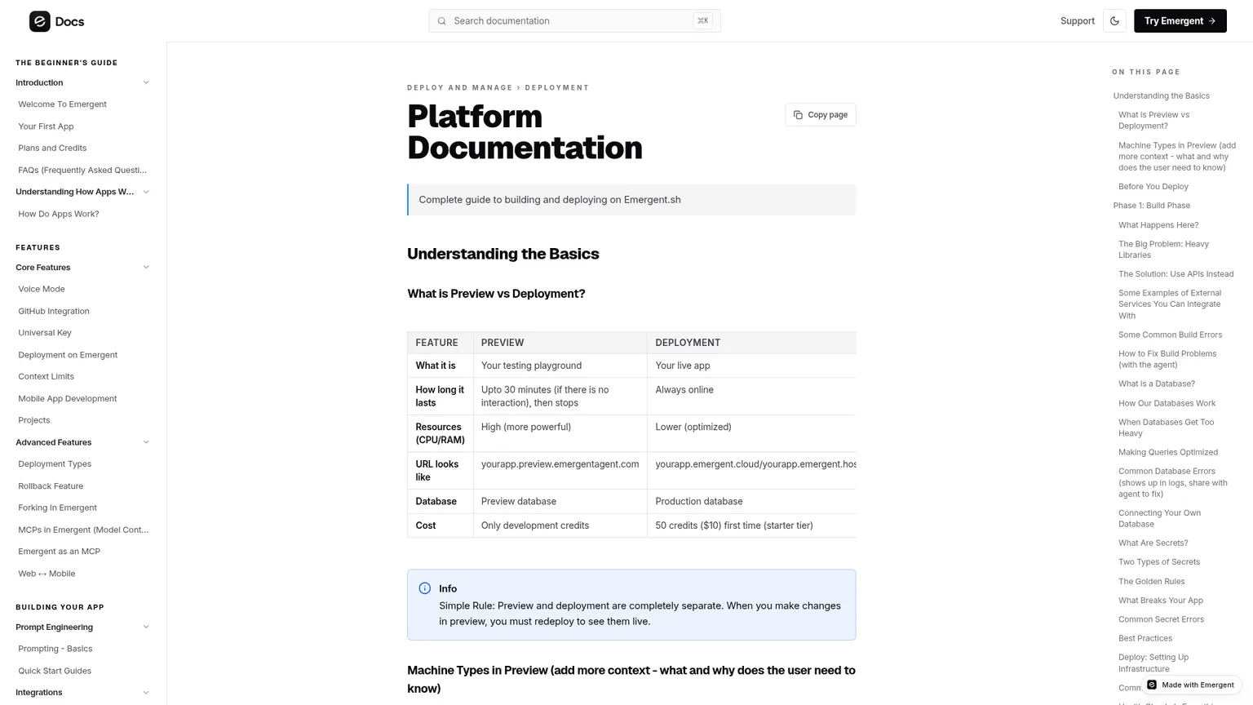Collapse the Introduction section chevron

click(146, 82)
